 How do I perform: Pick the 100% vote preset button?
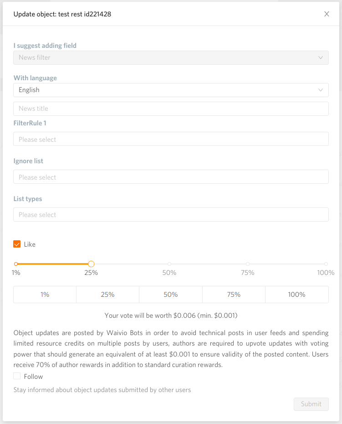click(x=297, y=295)
